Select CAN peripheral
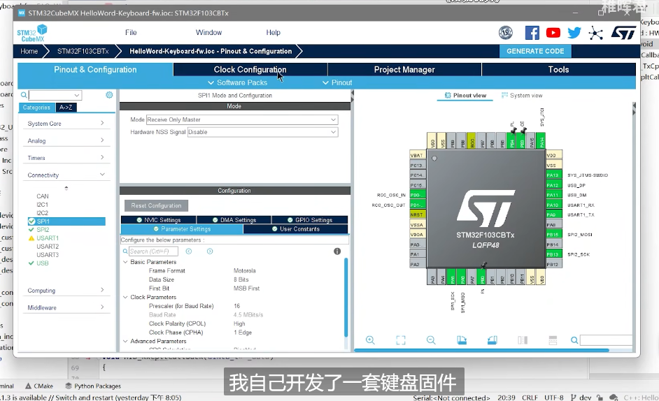The width and height of the screenshot is (659, 401). click(x=43, y=196)
